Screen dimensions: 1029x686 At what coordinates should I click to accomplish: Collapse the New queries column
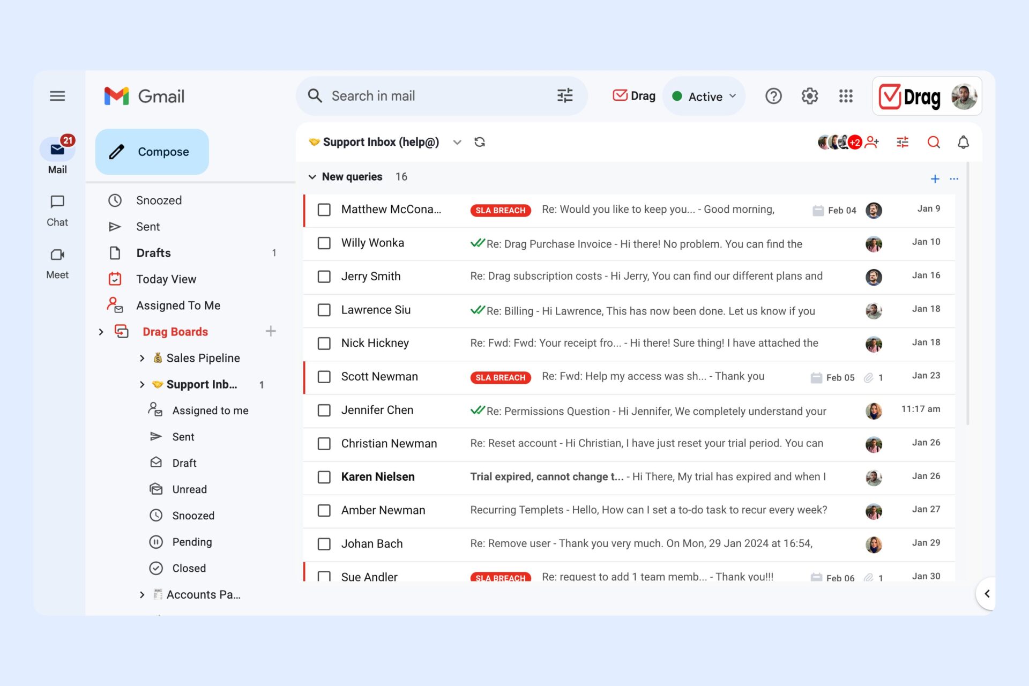point(312,177)
